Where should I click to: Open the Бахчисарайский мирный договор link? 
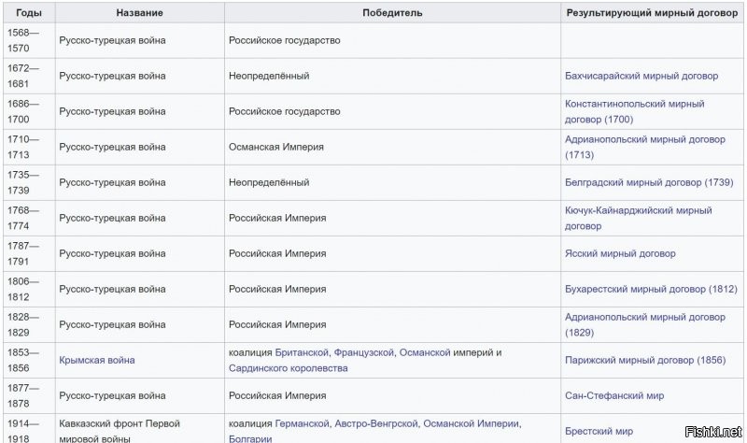tap(641, 76)
